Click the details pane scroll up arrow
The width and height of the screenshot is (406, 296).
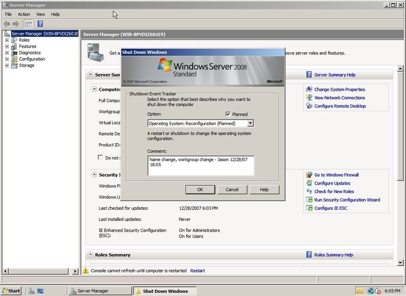click(400, 69)
